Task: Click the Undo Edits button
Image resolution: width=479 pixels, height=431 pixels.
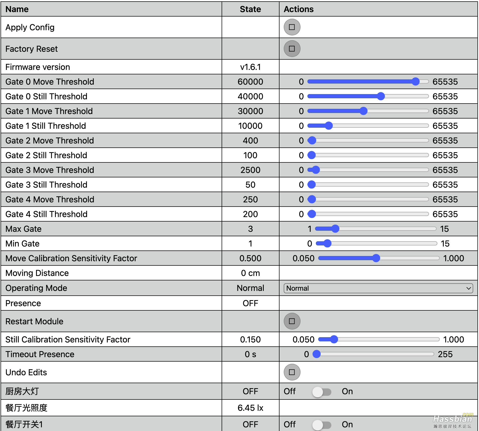Action: point(292,372)
